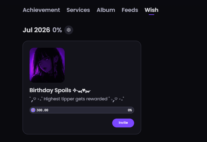Open the Birthday Spoils wish title
The width and height of the screenshot is (207, 142).
(x=50, y=90)
